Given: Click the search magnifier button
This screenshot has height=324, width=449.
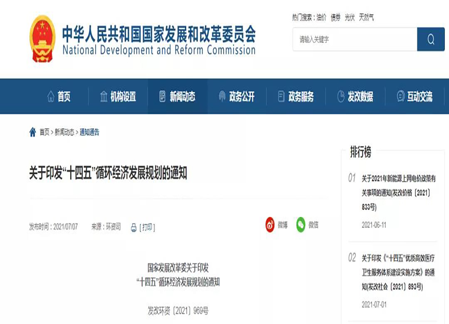Looking at the screenshot, I should tap(431, 40).
